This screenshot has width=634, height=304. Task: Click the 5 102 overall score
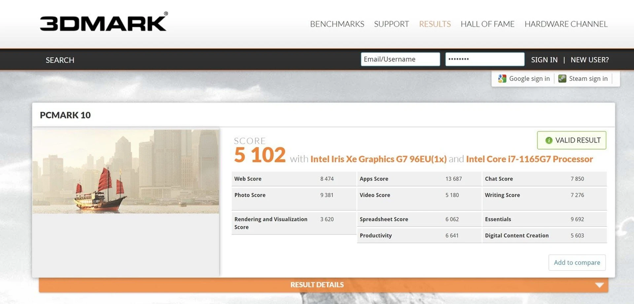coord(260,155)
